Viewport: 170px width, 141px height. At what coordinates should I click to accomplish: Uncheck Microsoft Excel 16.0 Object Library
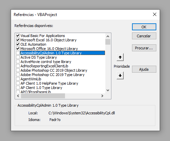(18, 40)
